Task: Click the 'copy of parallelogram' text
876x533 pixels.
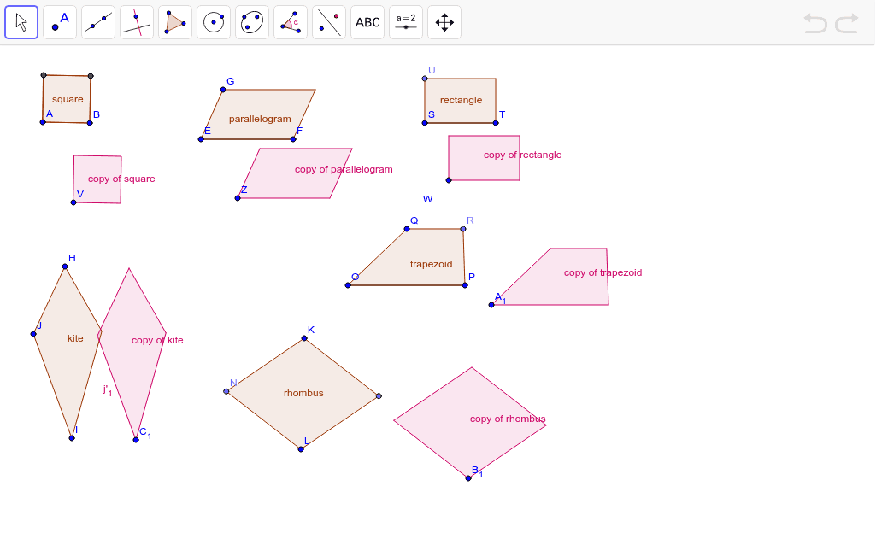Action: 344,169
